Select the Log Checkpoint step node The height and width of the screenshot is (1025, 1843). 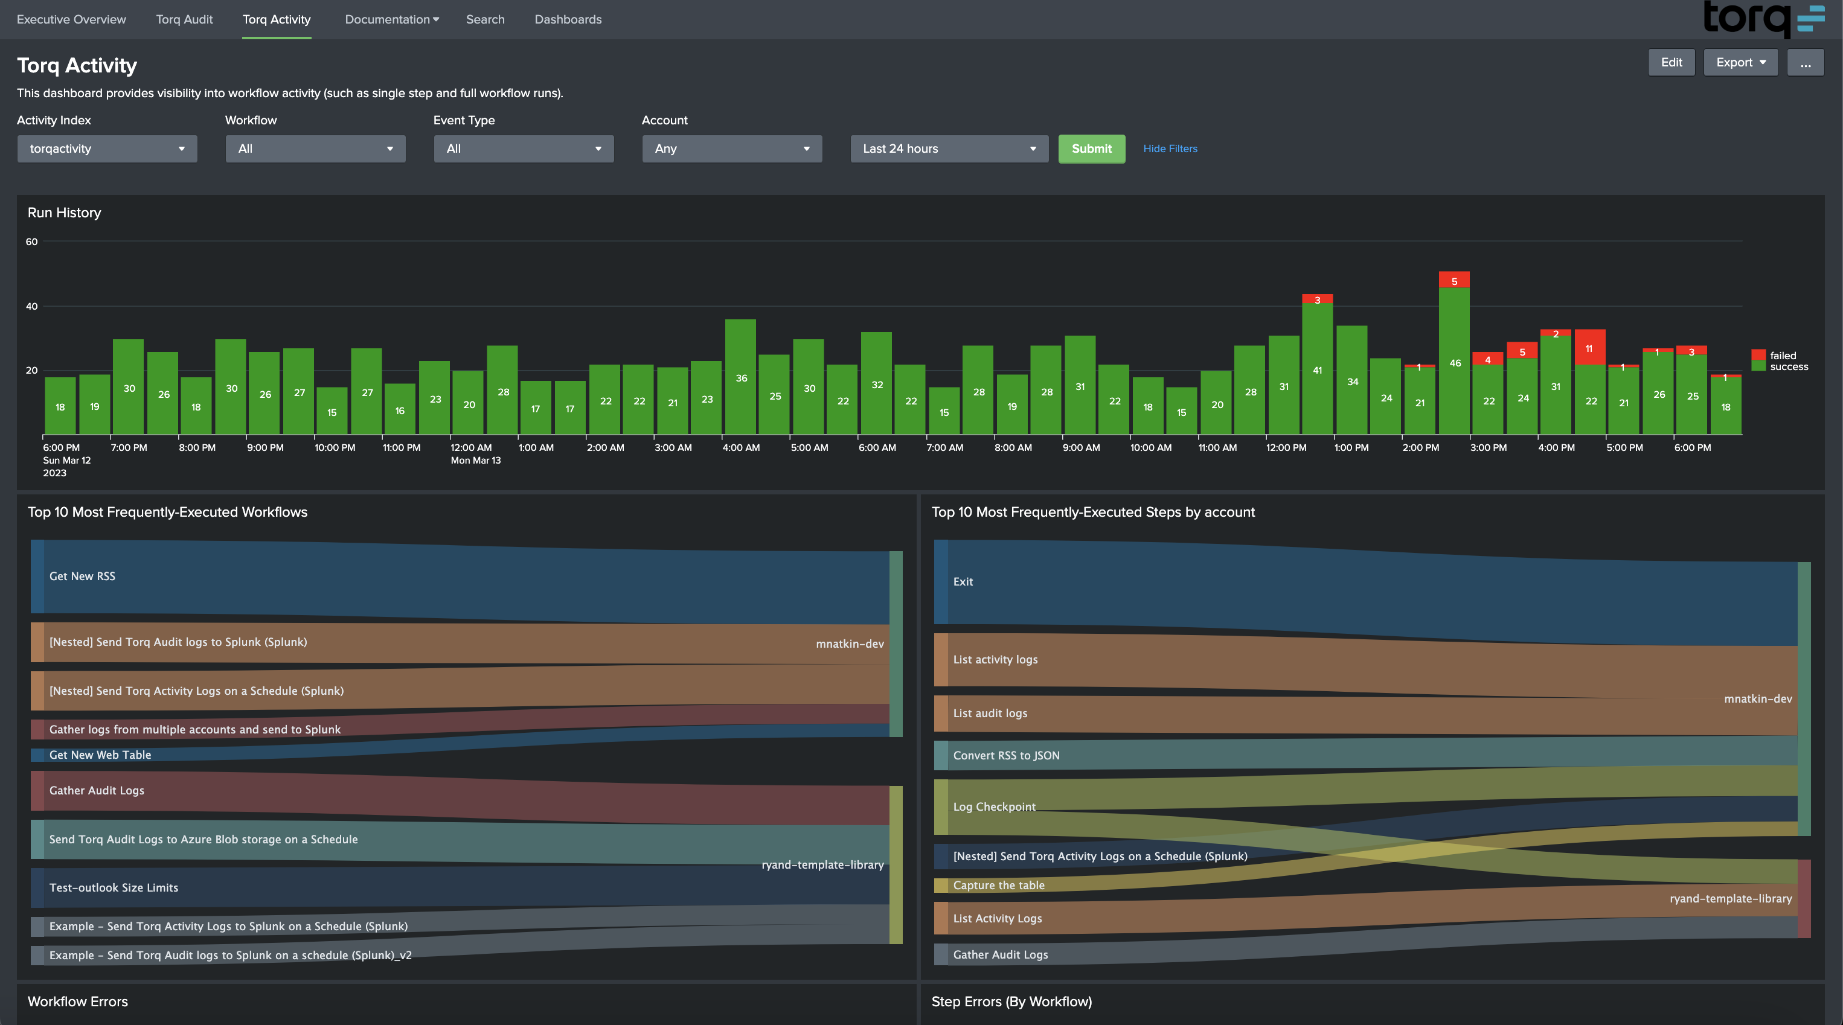coord(941,807)
